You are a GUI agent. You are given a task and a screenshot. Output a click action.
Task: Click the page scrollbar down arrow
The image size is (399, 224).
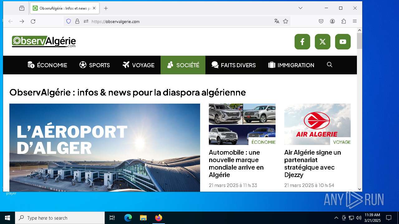click(x=359, y=189)
